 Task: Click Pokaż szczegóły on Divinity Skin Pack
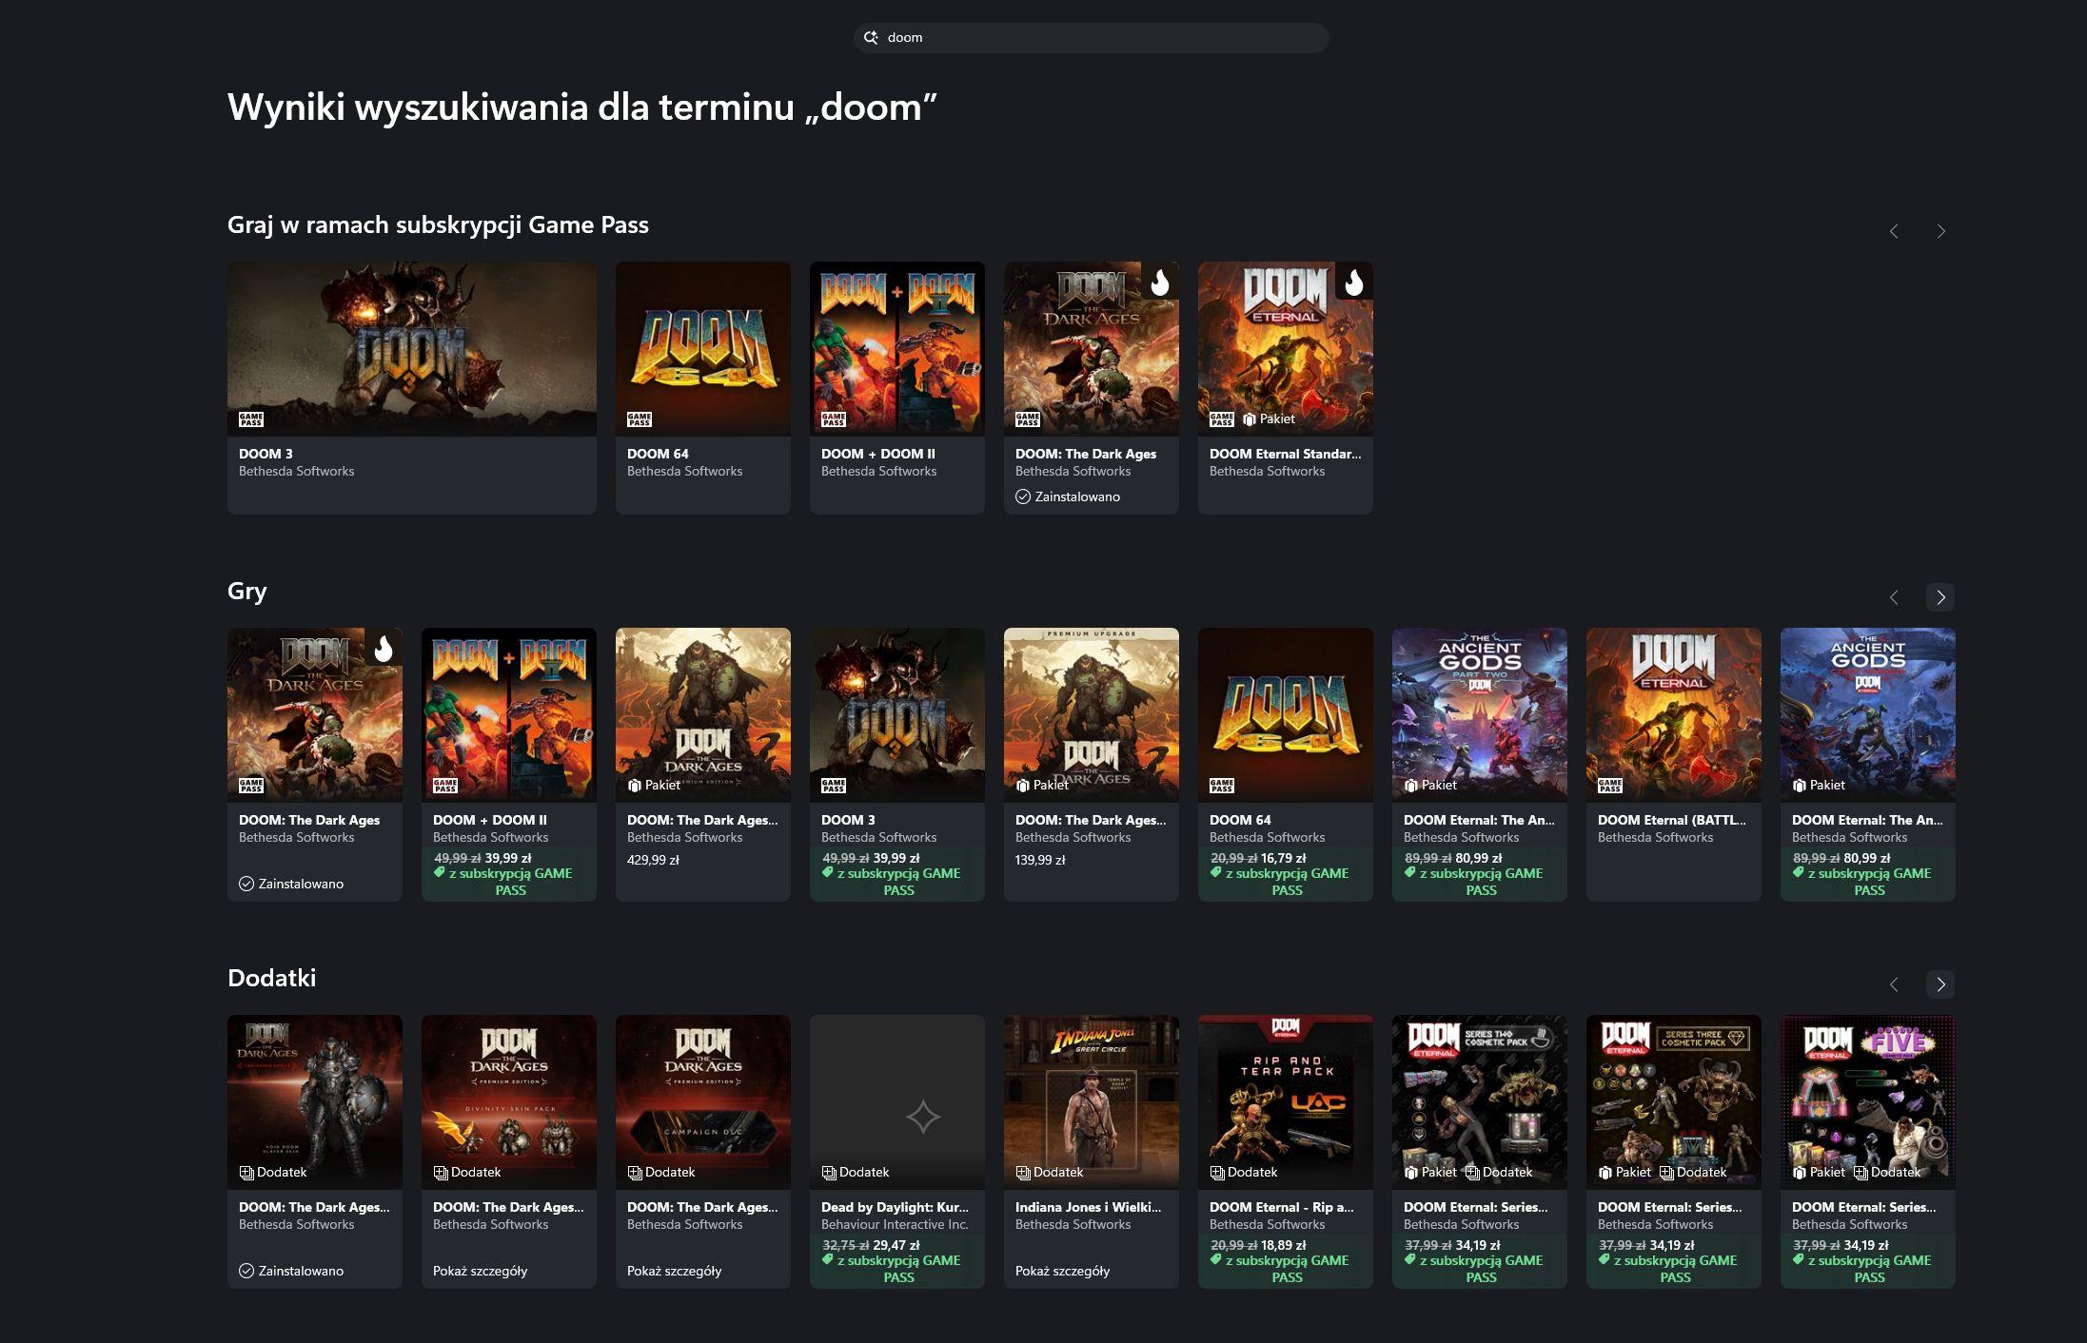pyautogui.click(x=480, y=1271)
